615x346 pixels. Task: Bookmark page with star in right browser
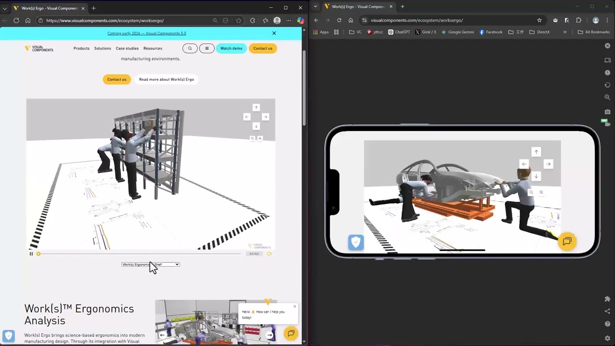click(x=539, y=20)
